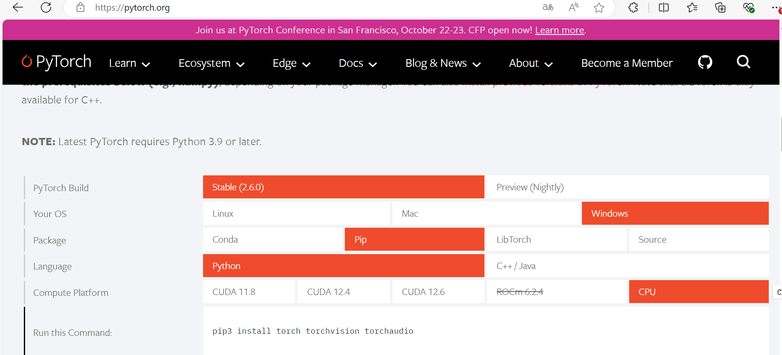782x355 pixels.
Task: Select Stable (2.6.0) build
Action: [x=344, y=187]
